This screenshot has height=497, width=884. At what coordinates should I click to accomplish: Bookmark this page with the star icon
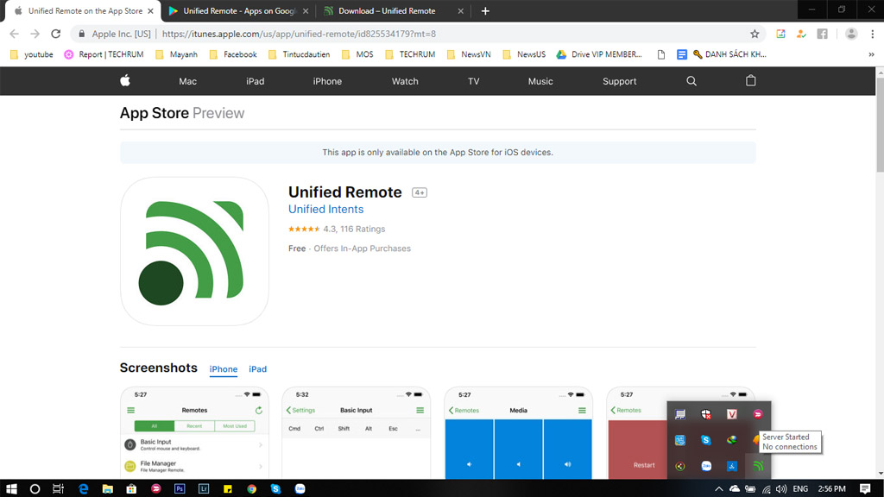tap(755, 34)
